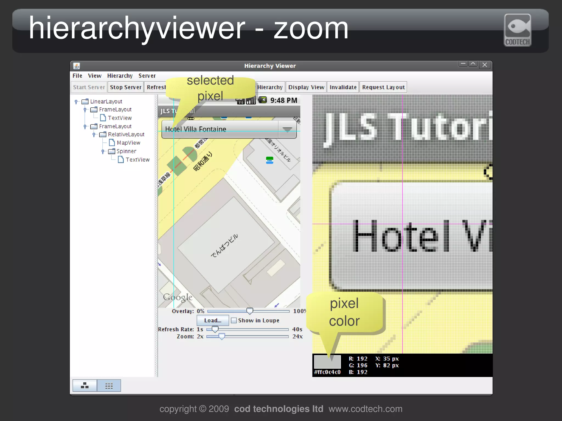The height and width of the screenshot is (421, 562).
Task: Click the selected pixel color swatch
Action: [x=327, y=362]
